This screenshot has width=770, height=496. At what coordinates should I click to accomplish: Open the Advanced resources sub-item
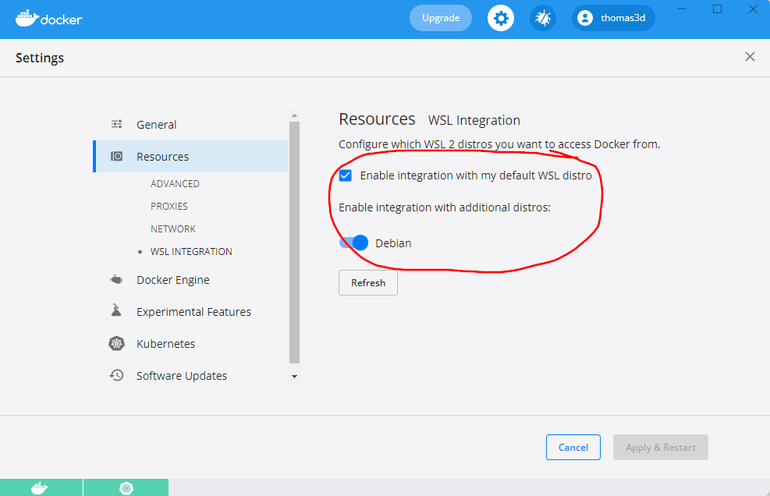[x=175, y=184]
